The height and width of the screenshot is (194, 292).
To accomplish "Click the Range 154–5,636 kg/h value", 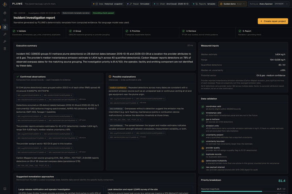I will point(278,60).
